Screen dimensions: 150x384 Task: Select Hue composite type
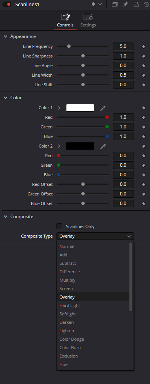point(93,365)
